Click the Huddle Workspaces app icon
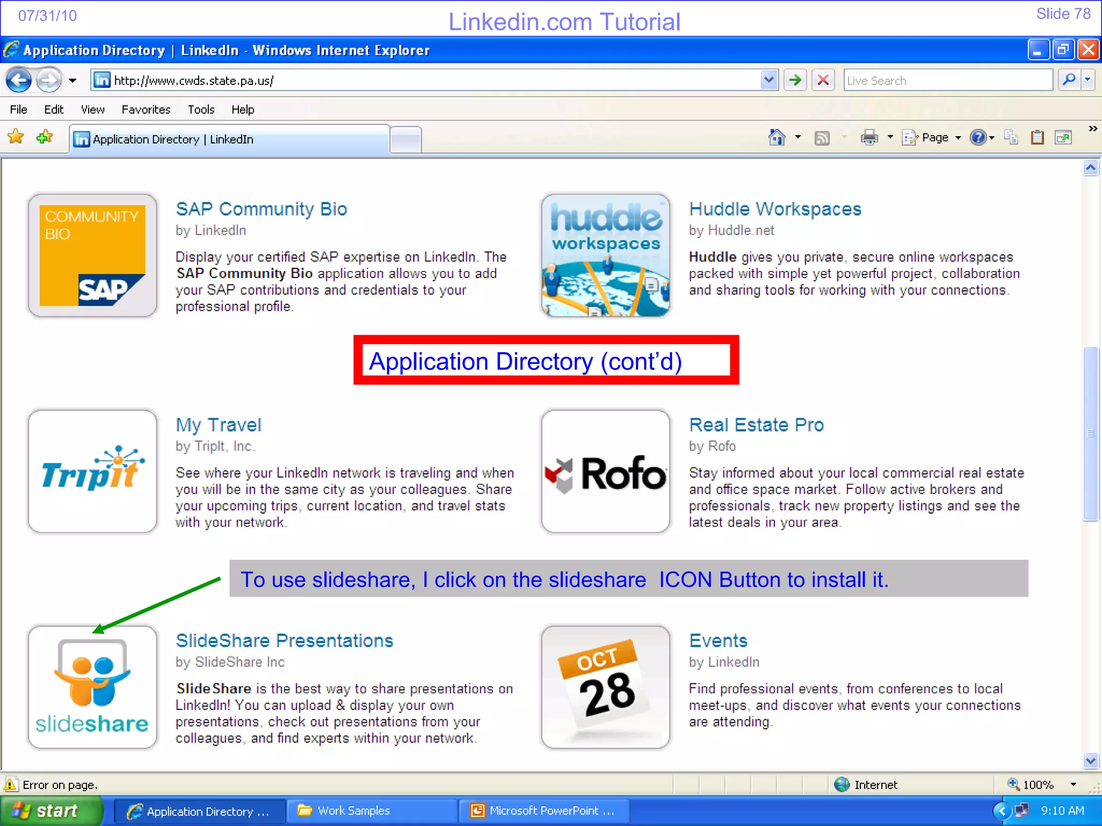The image size is (1102, 826). click(x=606, y=255)
